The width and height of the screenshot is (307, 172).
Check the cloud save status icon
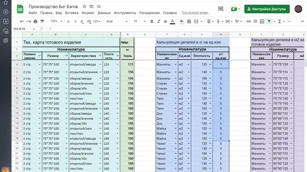(x=99, y=6)
